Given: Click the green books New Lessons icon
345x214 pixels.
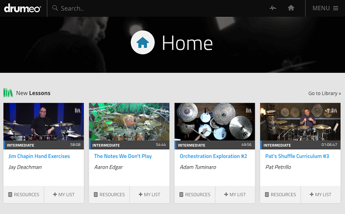Looking at the screenshot, I should (8, 93).
